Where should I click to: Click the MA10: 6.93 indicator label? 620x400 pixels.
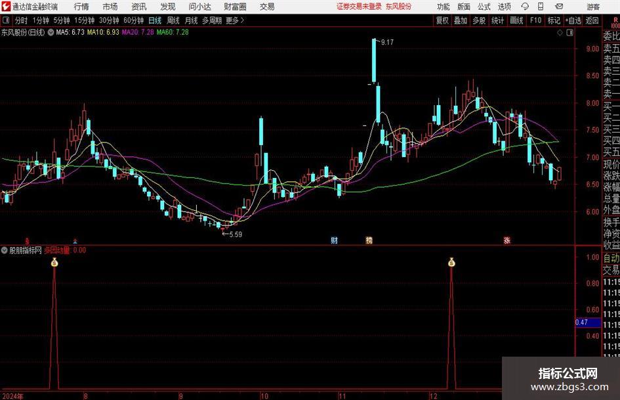[103, 32]
